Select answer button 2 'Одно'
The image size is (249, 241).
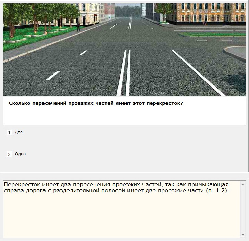[x=9, y=154]
